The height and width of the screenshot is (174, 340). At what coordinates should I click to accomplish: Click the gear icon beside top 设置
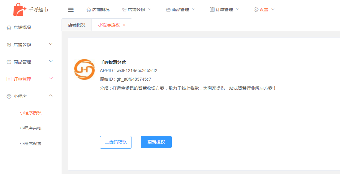coord(256,10)
